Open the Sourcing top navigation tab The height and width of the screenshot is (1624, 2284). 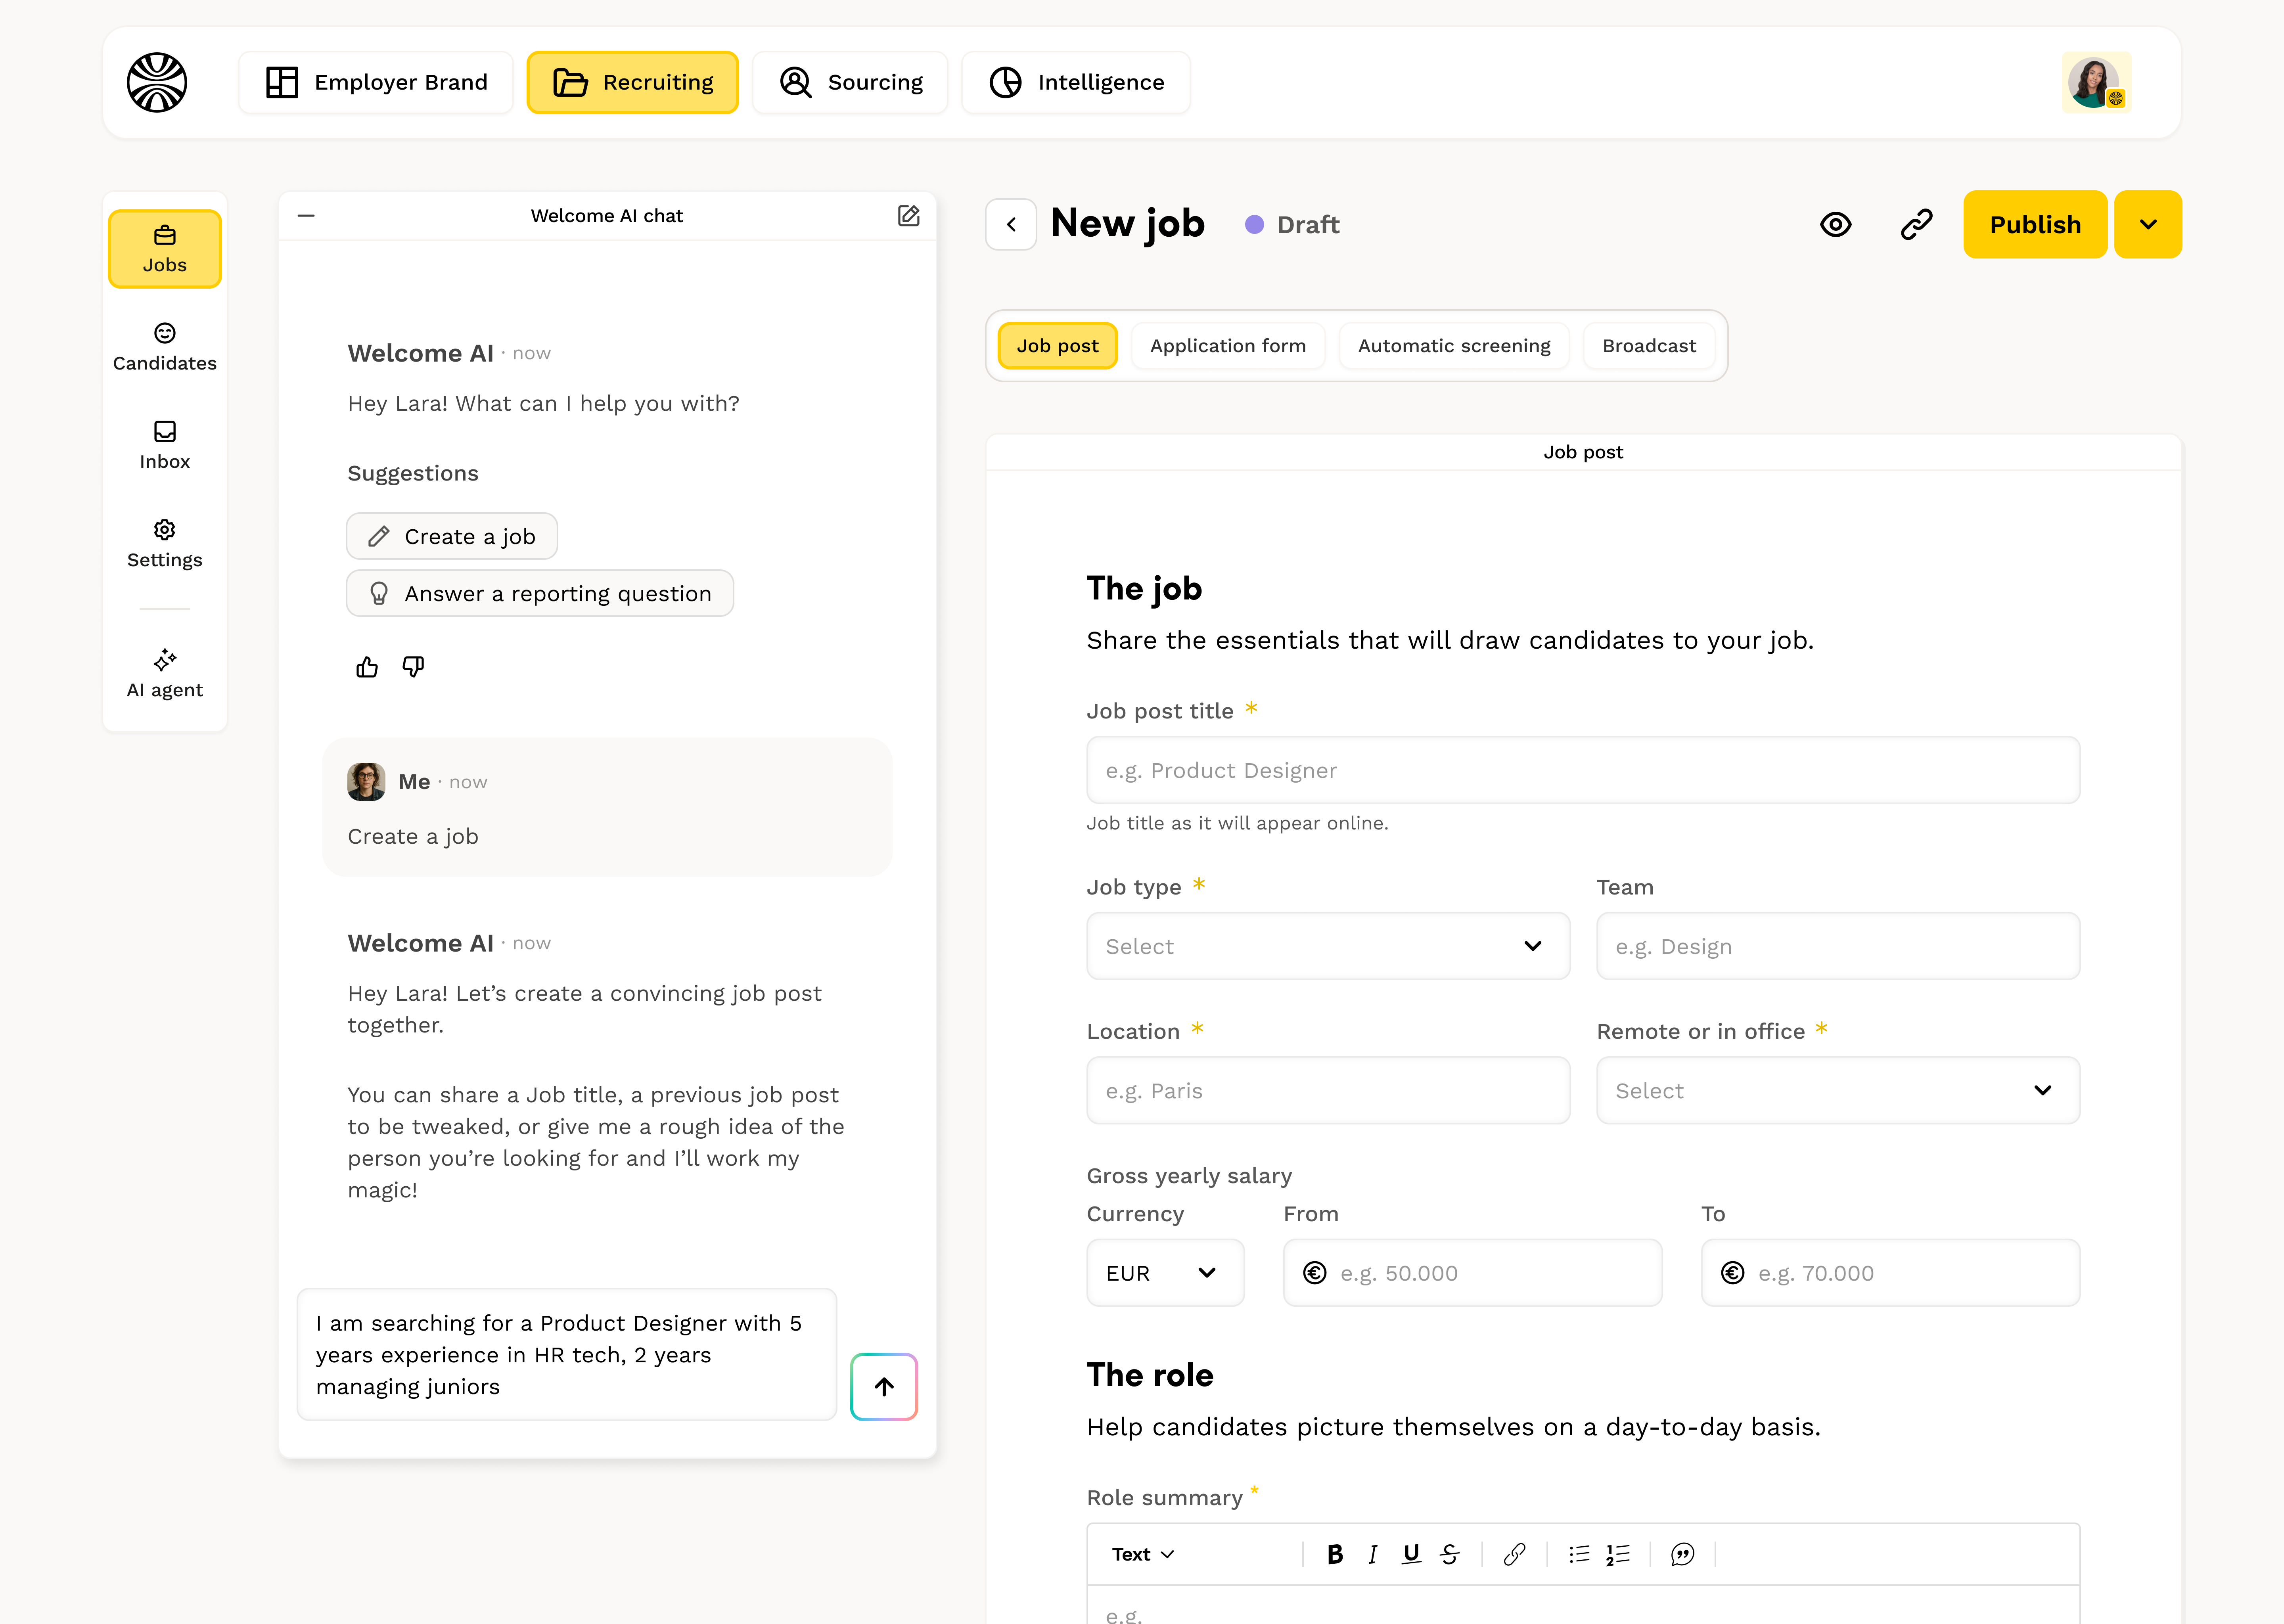(850, 82)
